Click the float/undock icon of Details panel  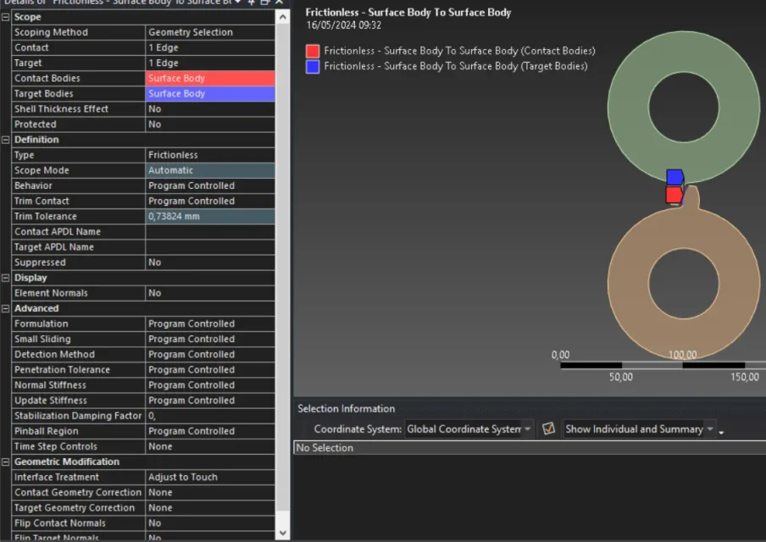(265, 3)
